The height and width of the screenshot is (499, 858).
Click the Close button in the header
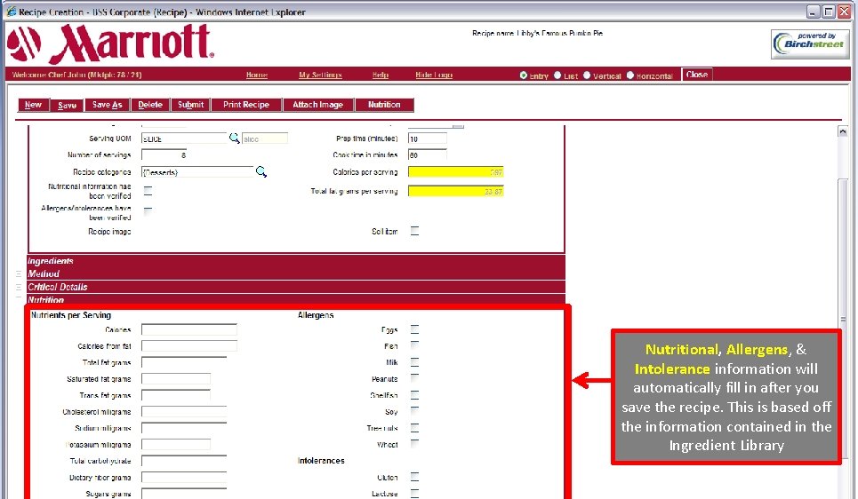pyautogui.click(x=696, y=75)
